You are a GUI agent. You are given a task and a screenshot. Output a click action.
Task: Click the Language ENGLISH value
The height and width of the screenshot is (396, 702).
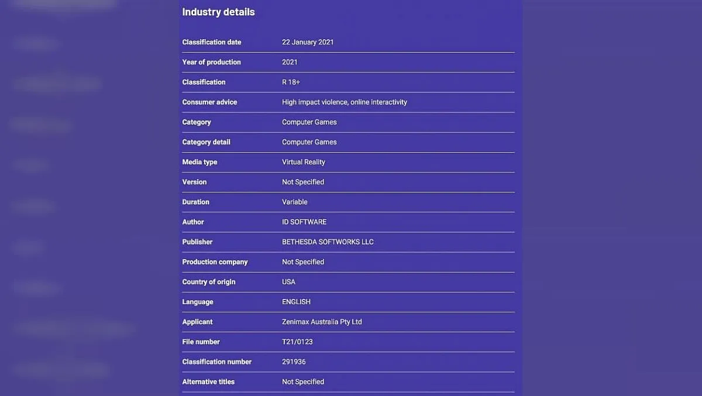[x=296, y=302]
